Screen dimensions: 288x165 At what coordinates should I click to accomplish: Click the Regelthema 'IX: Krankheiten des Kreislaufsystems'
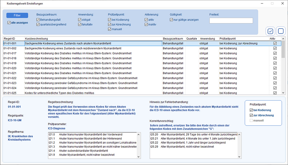click(20, 138)
